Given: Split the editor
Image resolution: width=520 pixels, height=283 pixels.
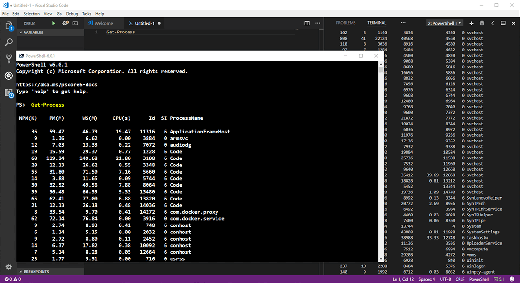Looking at the screenshot, I should coord(307,23).
